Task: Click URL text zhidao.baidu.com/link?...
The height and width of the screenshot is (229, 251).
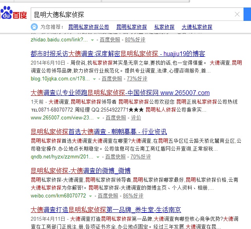Action: 59,39
